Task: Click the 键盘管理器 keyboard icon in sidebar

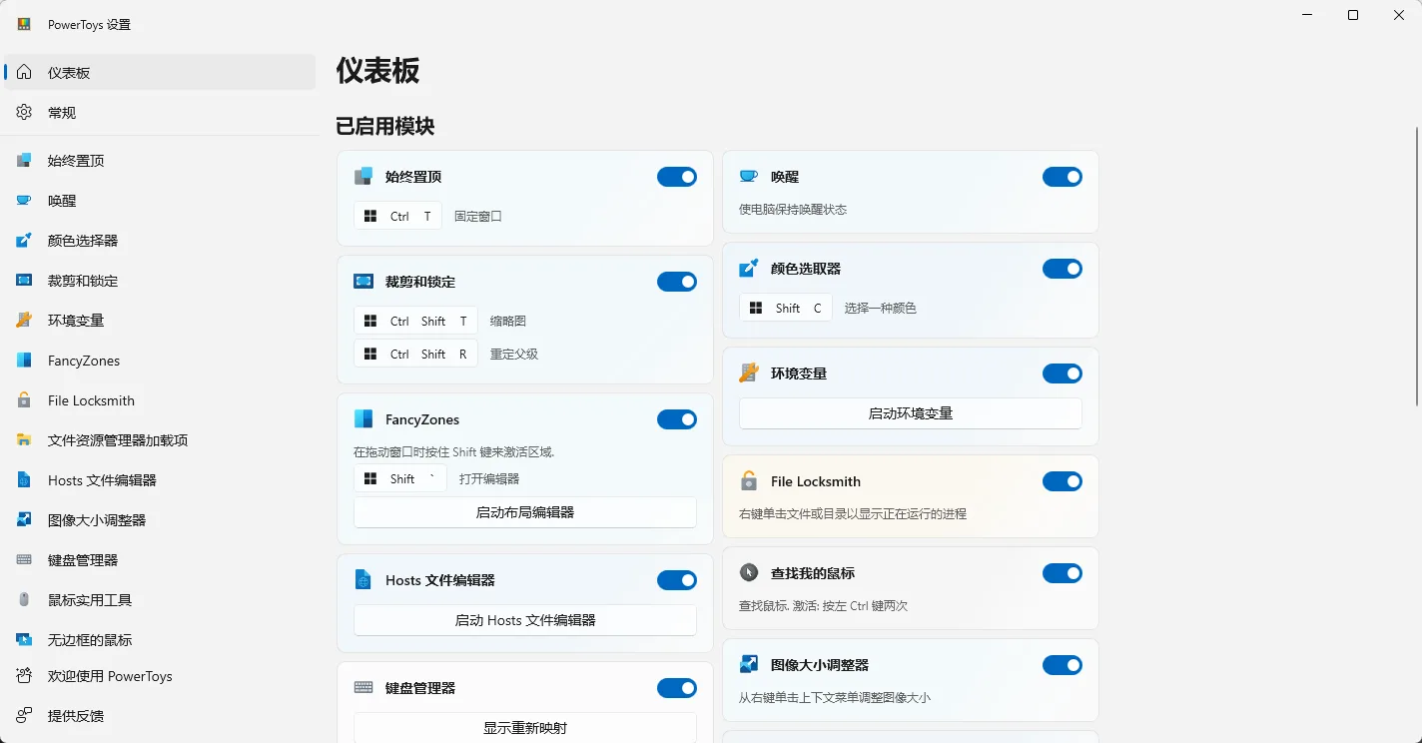Action: click(x=24, y=560)
